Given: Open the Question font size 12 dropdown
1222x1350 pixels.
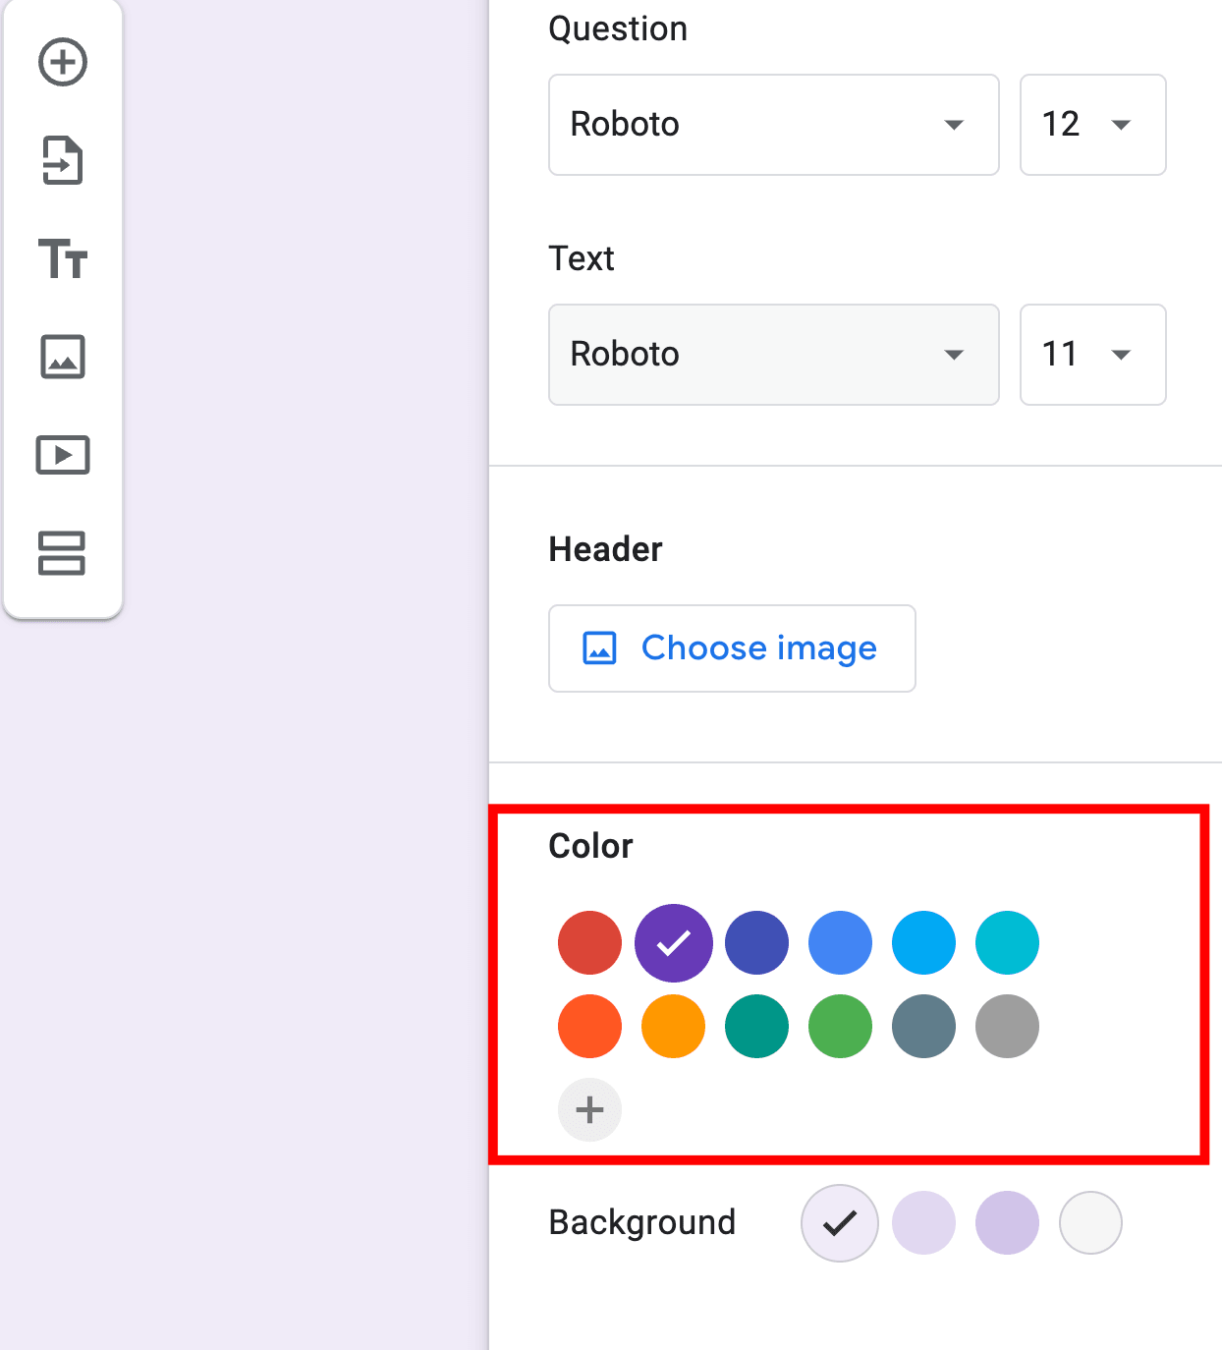Looking at the screenshot, I should click(x=1092, y=125).
